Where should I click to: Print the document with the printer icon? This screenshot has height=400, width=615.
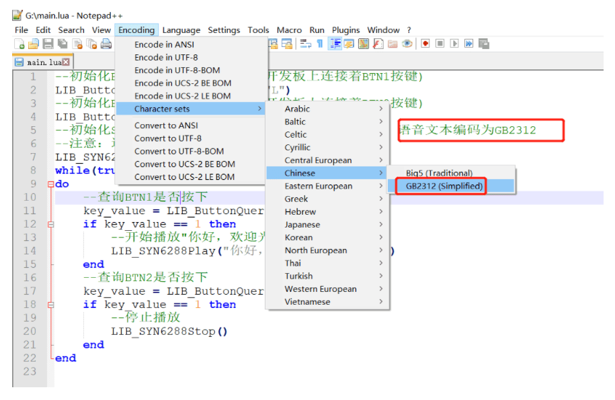tap(106, 44)
